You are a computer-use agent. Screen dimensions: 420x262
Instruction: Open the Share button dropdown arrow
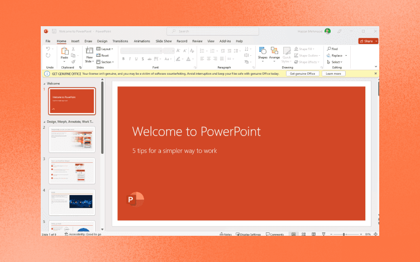(376, 41)
